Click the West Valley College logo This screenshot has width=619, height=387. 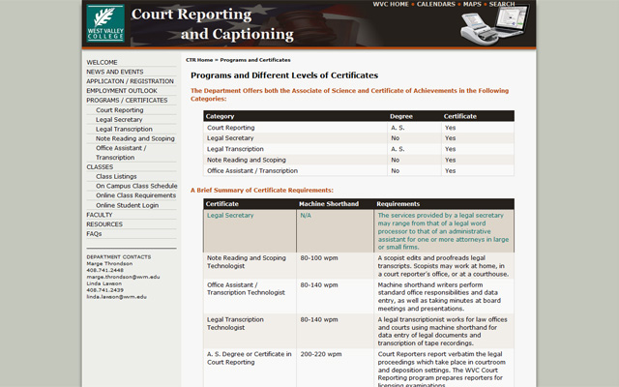tap(105, 23)
